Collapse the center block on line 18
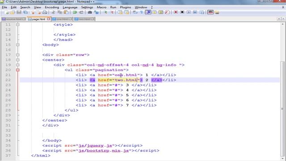Screen dimensions: 286x161 (x=18, y=59)
